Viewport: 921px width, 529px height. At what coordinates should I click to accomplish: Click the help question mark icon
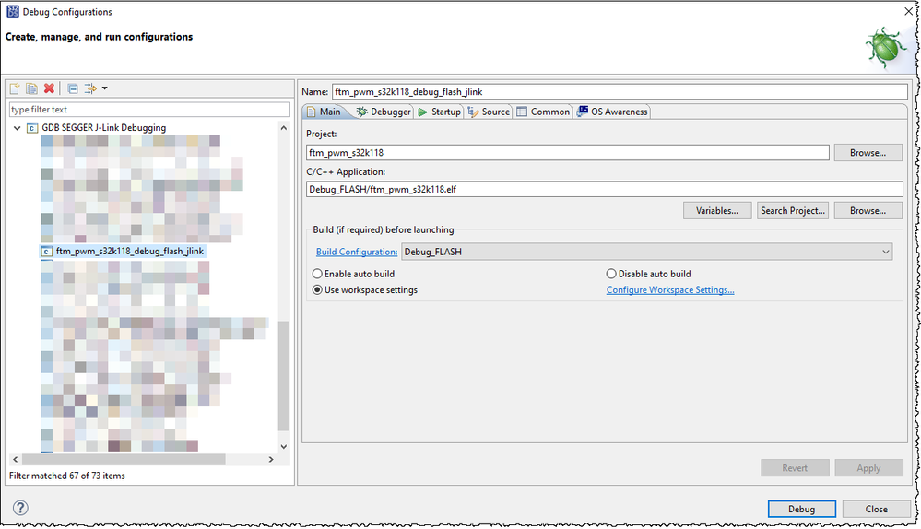[x=20, y=508]
